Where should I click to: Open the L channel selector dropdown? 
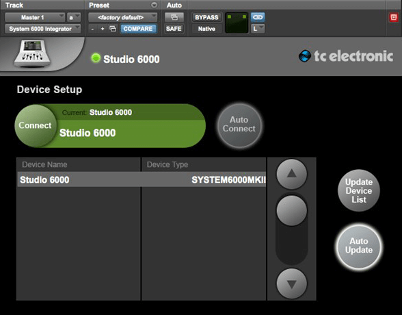click(x=258, y=29)
